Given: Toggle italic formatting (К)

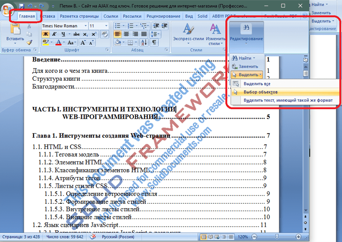Looking at the screenshot, I should click(x=54, y=34).
